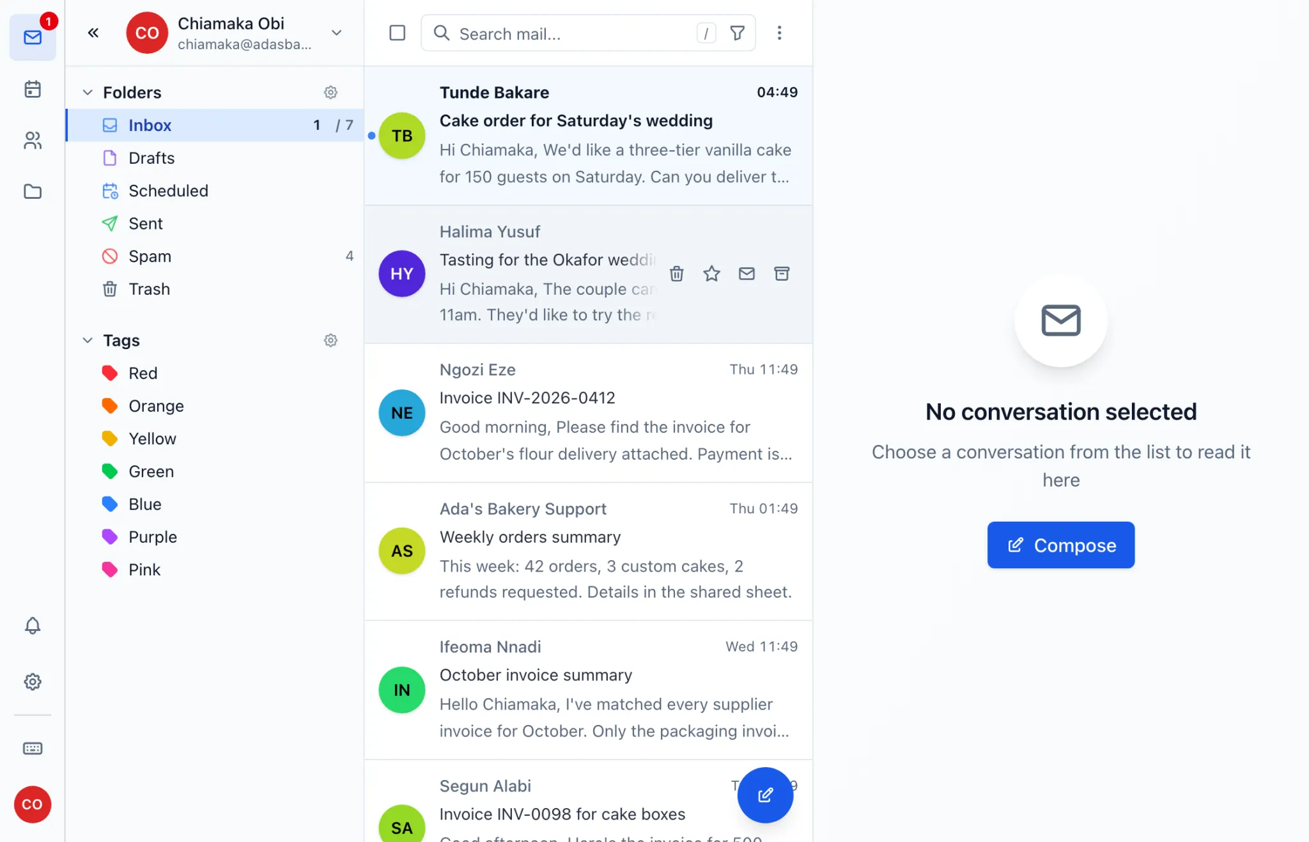
Task: Open the settings gear in left rail
Action: click(33, 682)
